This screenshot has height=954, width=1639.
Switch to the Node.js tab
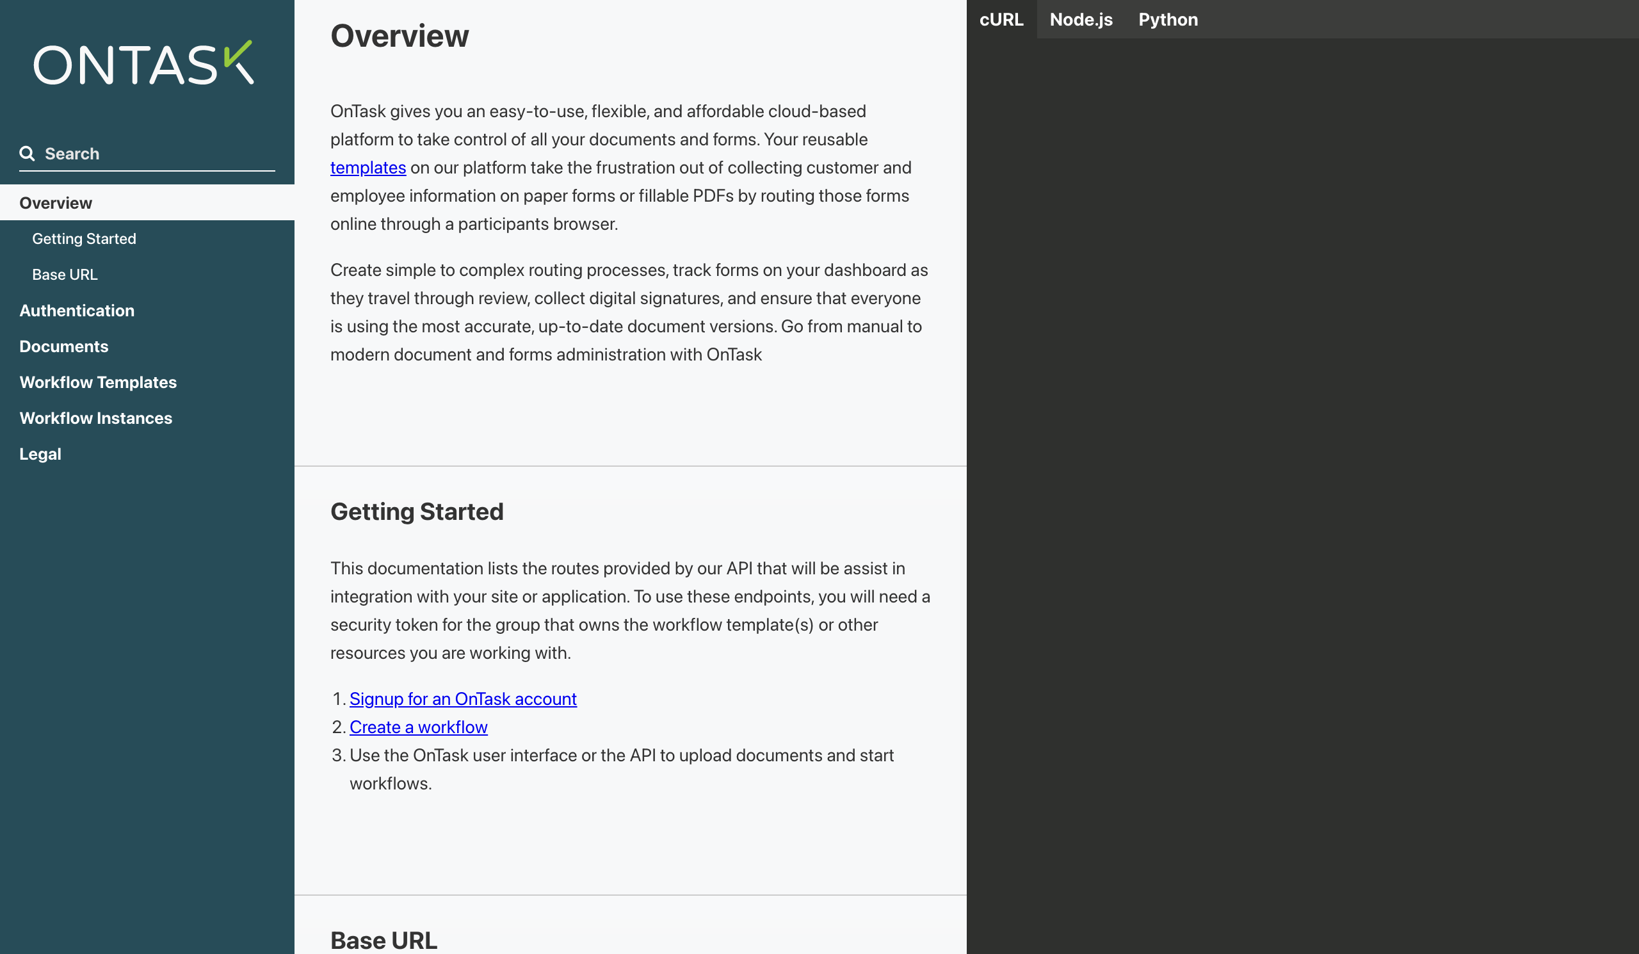[1080, 19]
